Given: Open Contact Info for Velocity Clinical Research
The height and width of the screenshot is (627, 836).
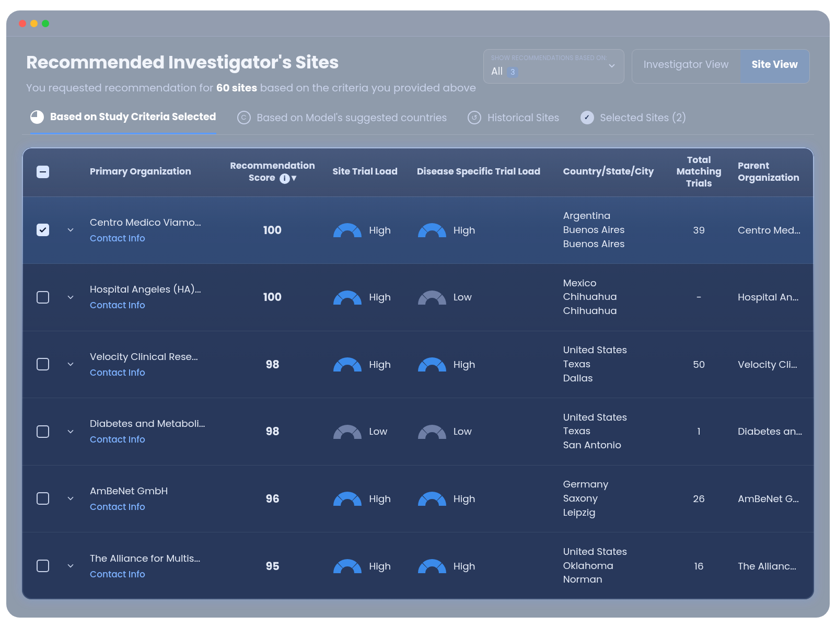Looking at the screenshot, I should click(x=118, y=373).
